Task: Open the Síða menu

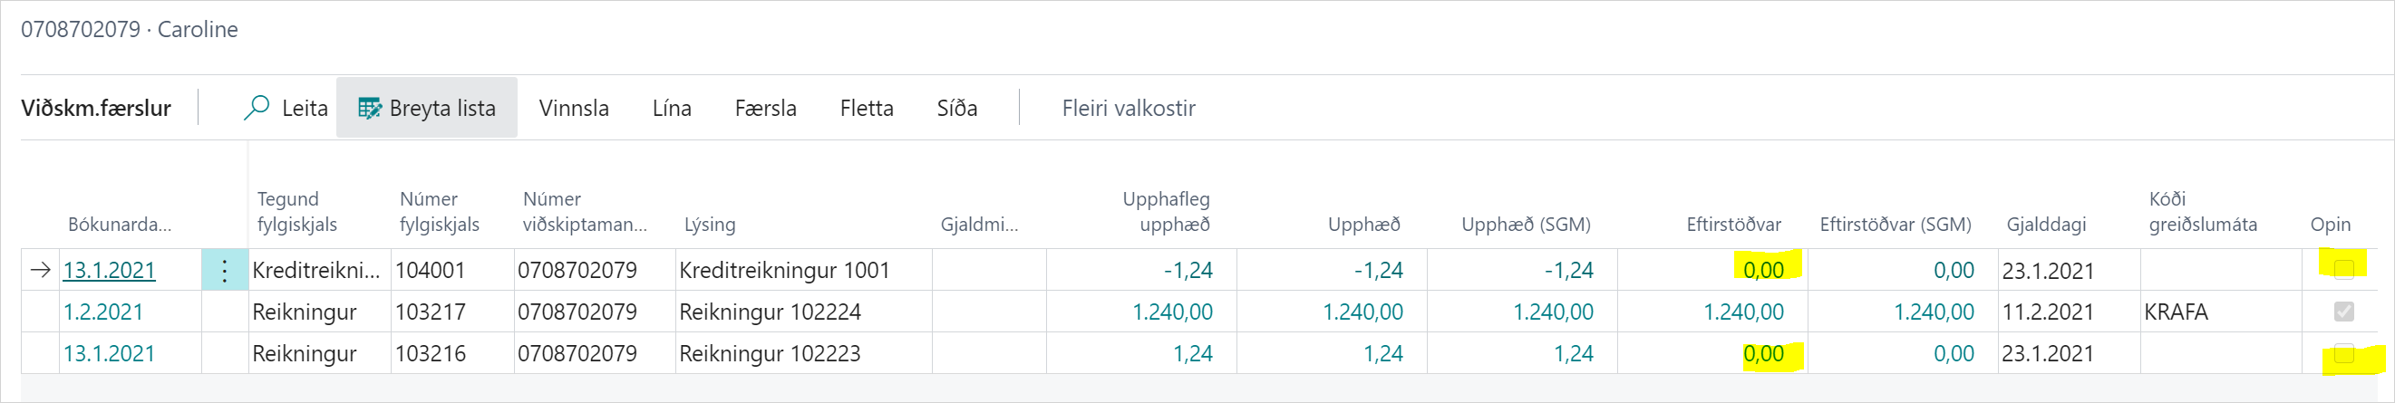Action: pyautogui.click(x=955, y=109)
